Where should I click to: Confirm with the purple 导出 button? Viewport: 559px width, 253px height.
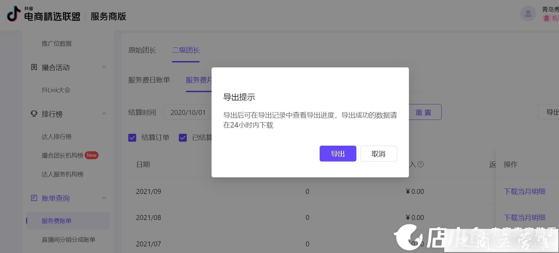coord(338,154)
